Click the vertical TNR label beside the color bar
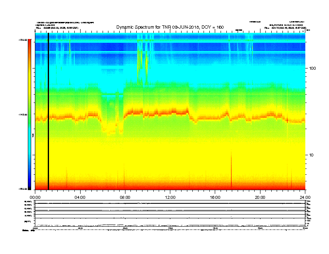The width and height of the screenshot is (329, 254). [33, 135]
